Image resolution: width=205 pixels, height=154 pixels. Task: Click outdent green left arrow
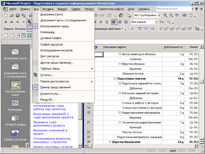click(6, 22)
